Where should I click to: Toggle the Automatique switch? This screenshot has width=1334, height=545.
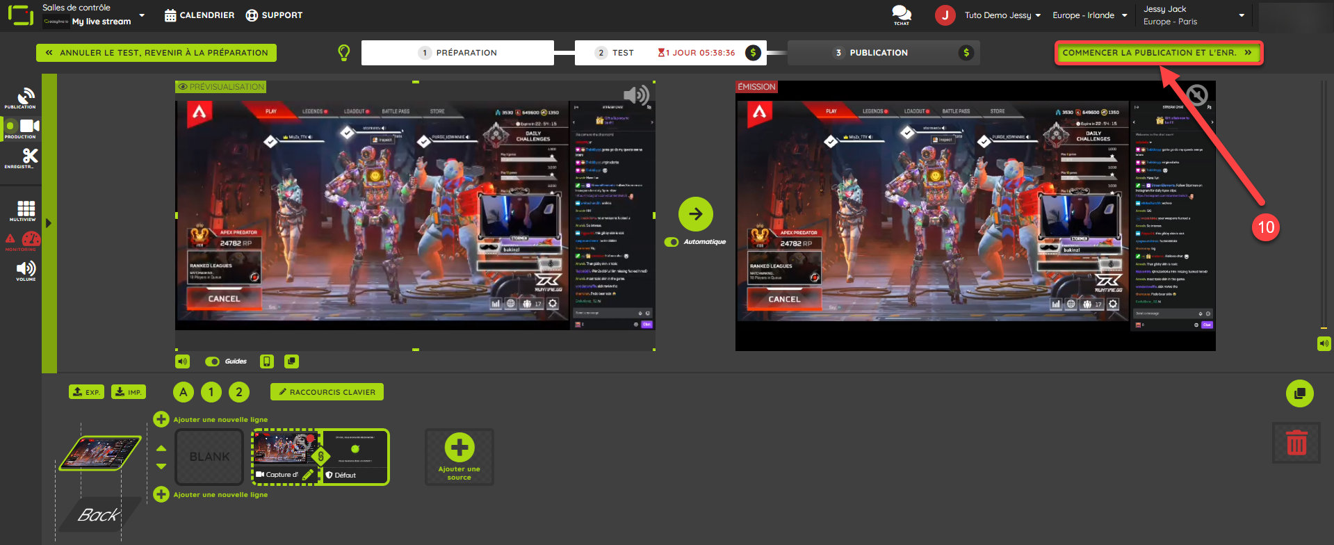tap(672, 242)
